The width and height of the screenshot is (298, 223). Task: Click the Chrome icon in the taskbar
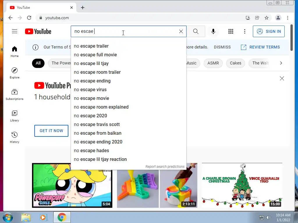click(62, 217)
